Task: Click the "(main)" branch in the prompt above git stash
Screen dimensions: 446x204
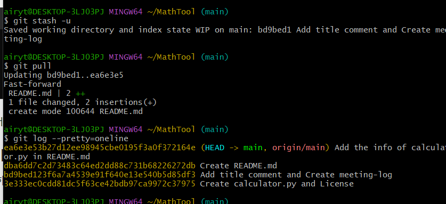Action: [x=214, y=12]
